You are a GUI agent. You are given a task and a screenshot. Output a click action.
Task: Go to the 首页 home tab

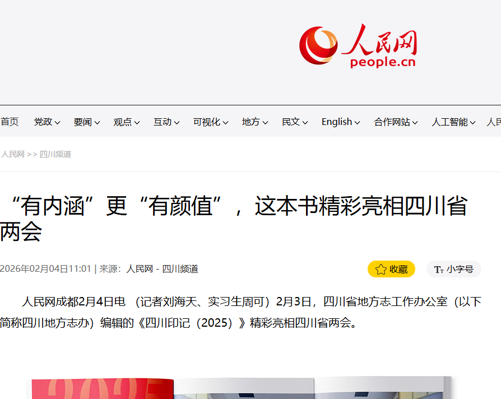[x=10, y=122]
